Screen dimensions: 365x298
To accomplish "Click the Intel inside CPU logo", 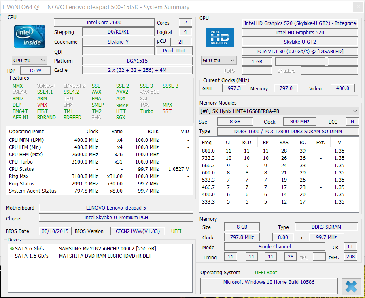I will coord(29,36).
